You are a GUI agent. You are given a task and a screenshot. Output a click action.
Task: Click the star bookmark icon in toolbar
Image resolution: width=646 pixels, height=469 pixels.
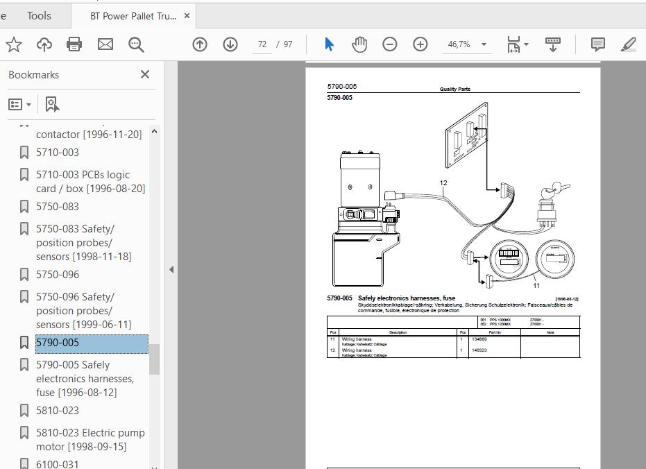click(x=14, y=44)
